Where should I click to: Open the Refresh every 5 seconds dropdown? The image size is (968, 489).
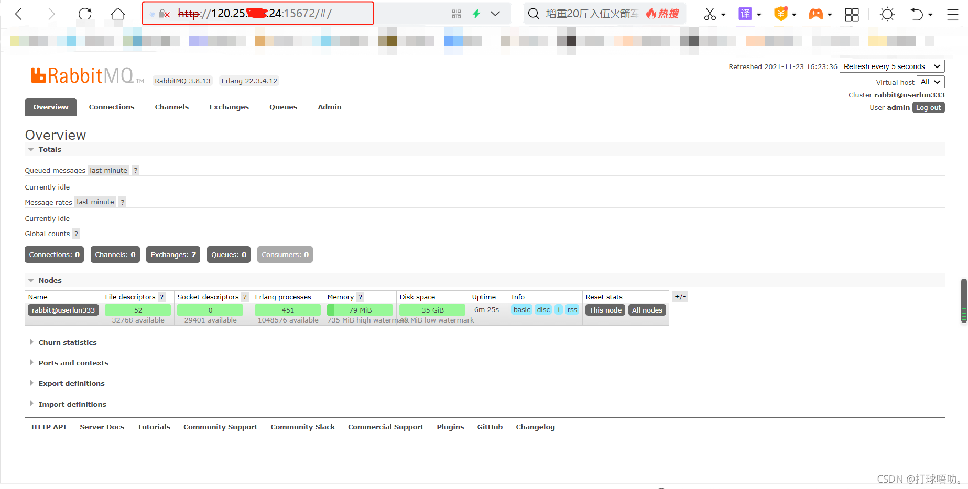(892, 66)
